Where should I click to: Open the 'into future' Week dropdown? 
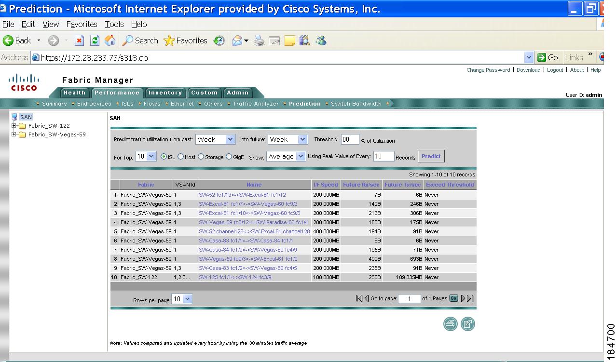click(x=287, y=139)
